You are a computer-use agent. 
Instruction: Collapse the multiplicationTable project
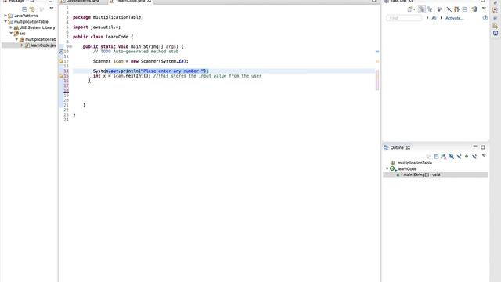5,21
